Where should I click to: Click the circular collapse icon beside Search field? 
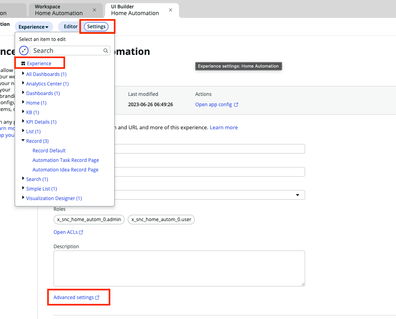23,51
